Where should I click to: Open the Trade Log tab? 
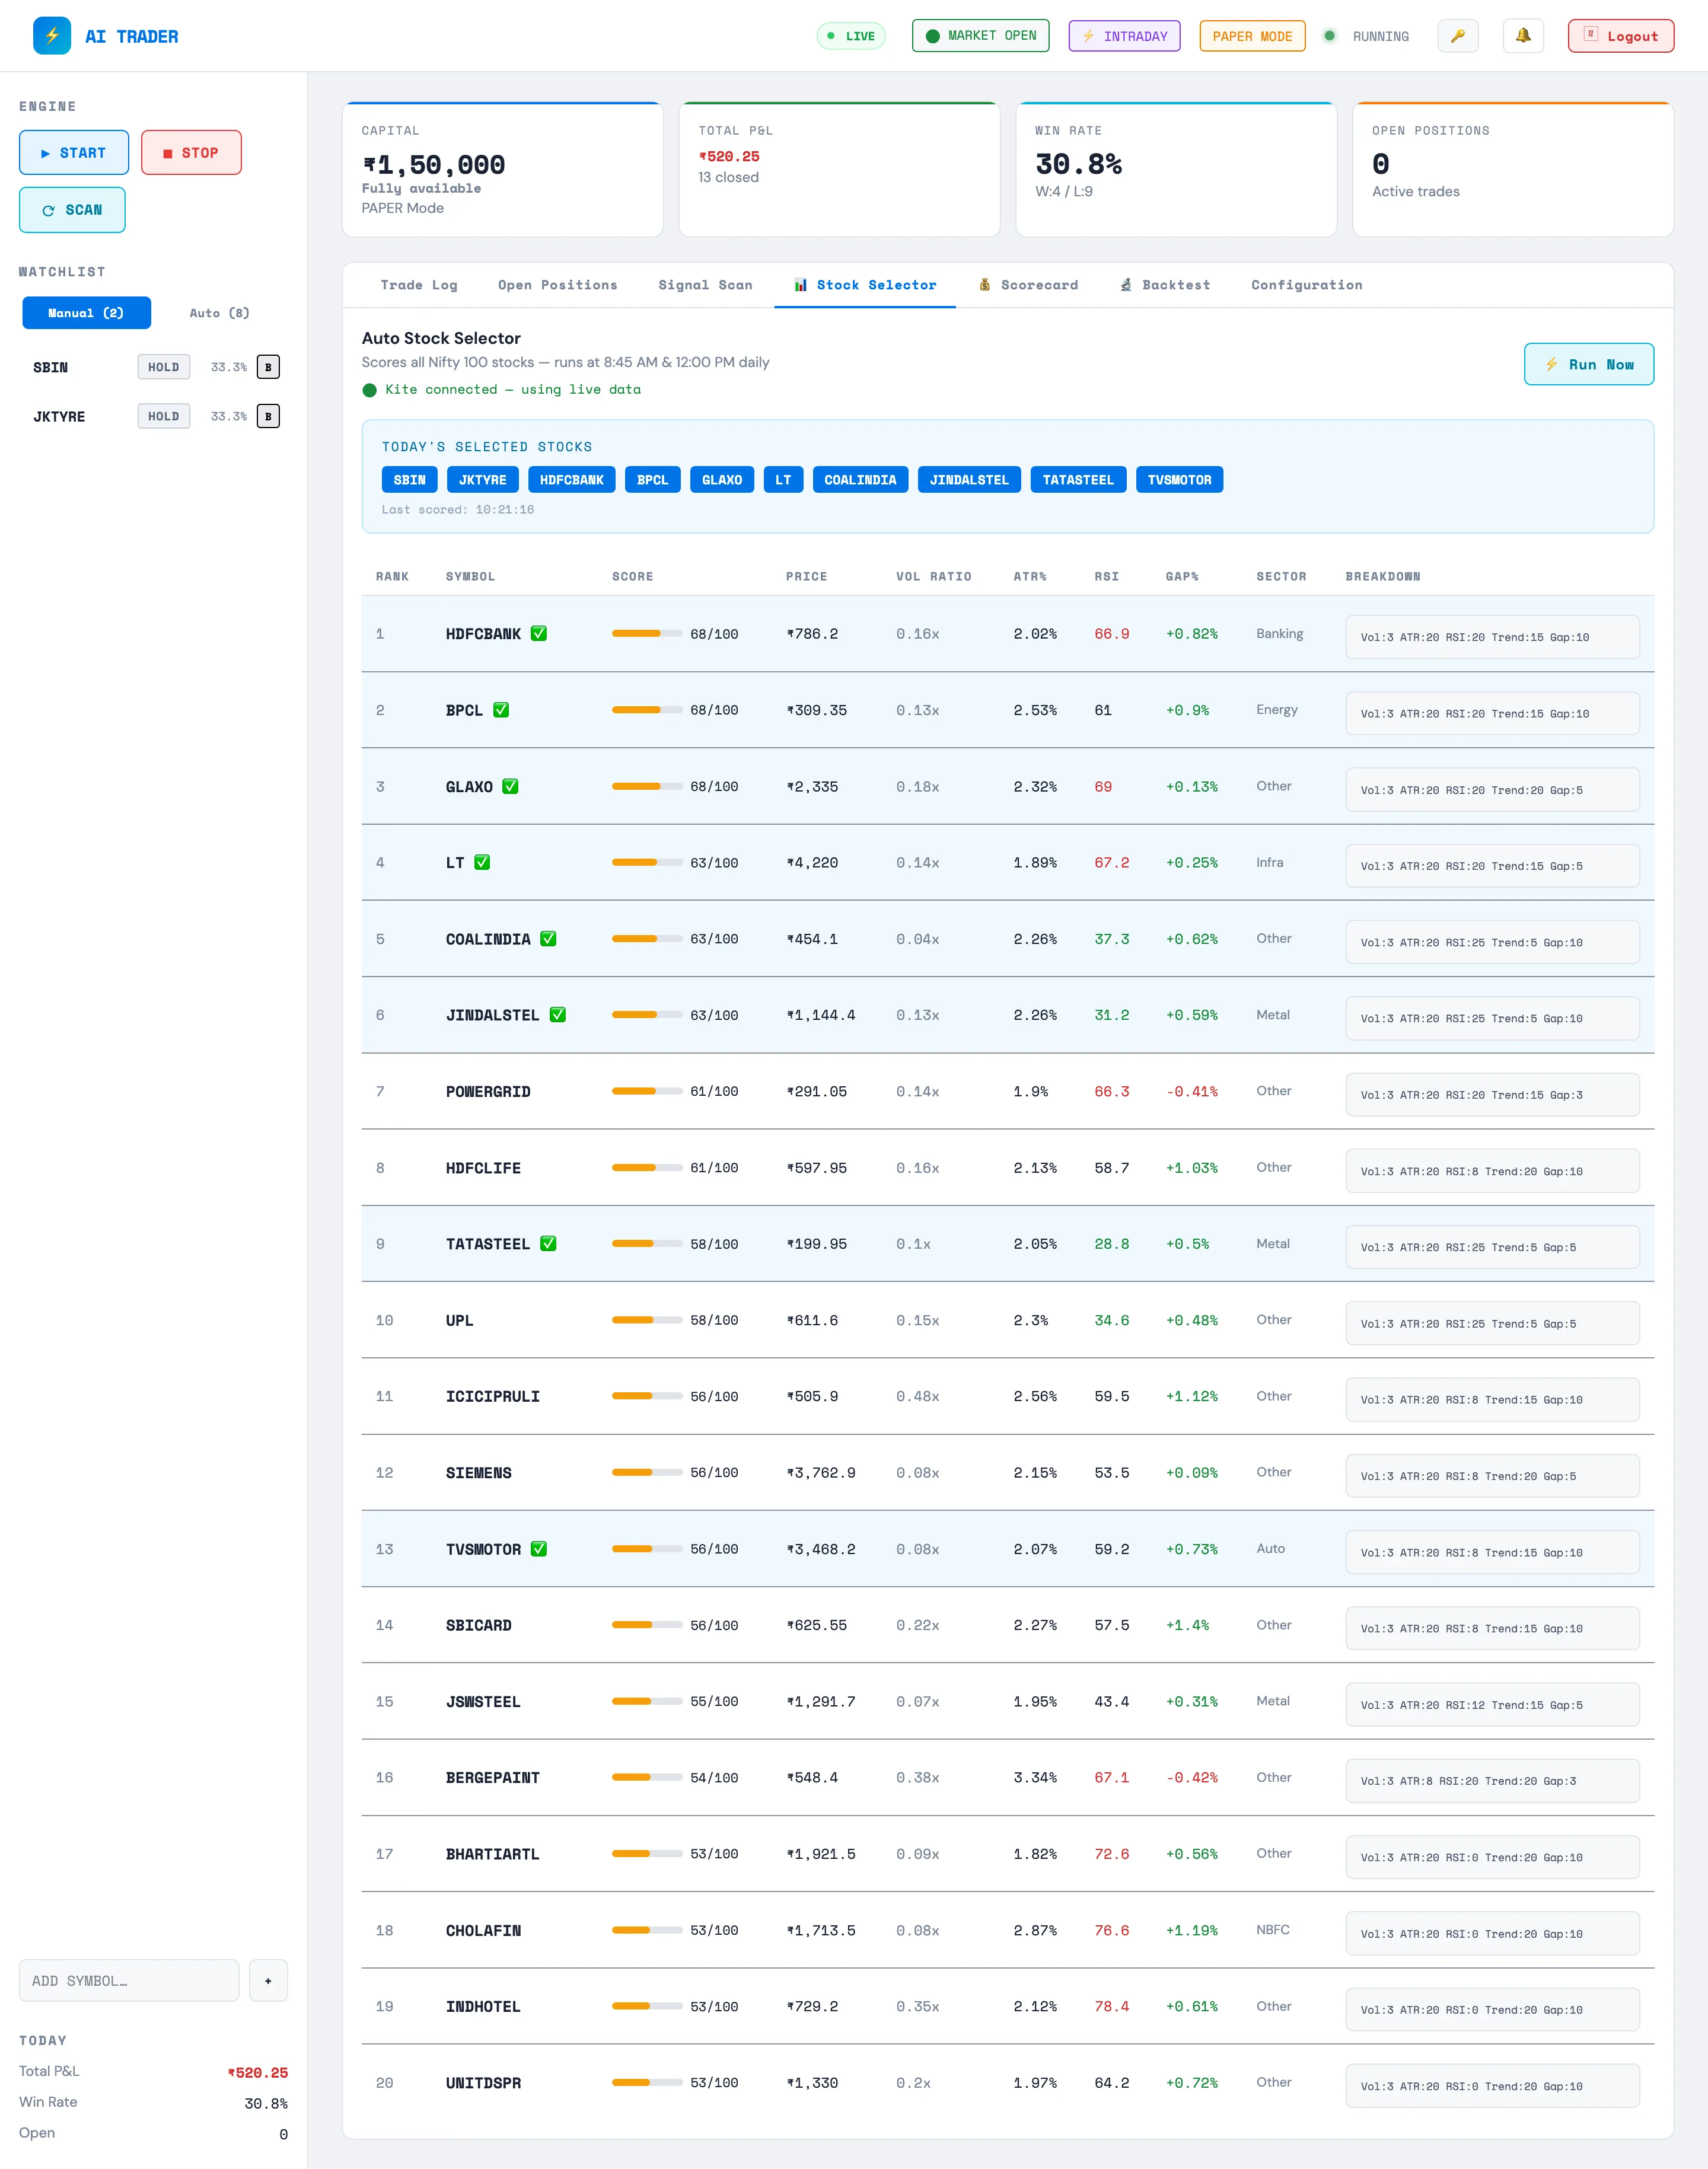[x=418, y=285]
